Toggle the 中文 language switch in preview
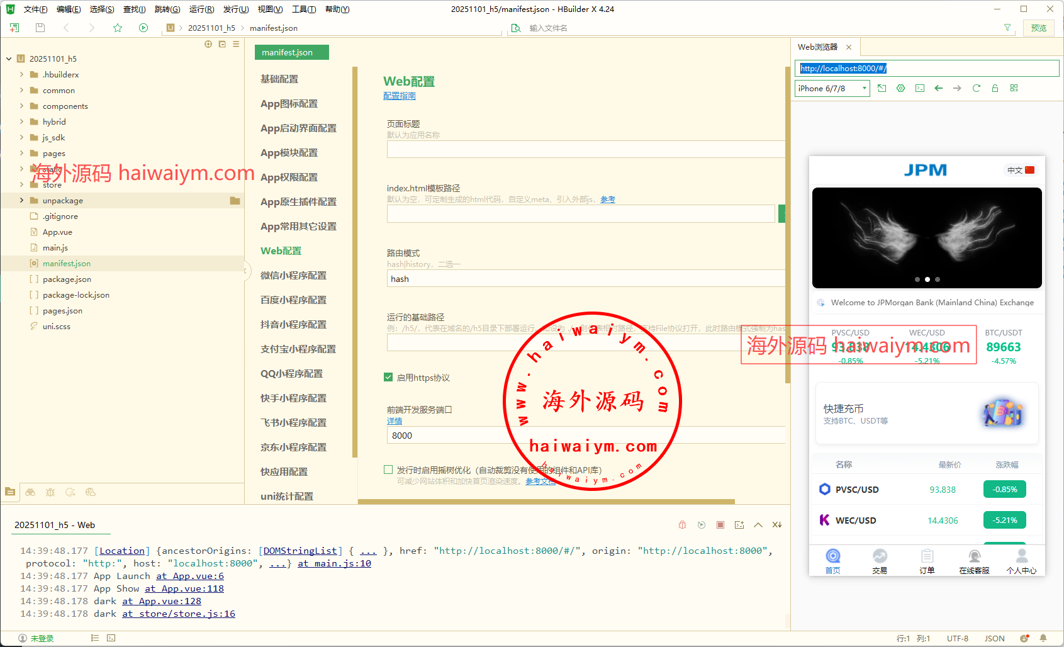 click(x=1020, y=171)
